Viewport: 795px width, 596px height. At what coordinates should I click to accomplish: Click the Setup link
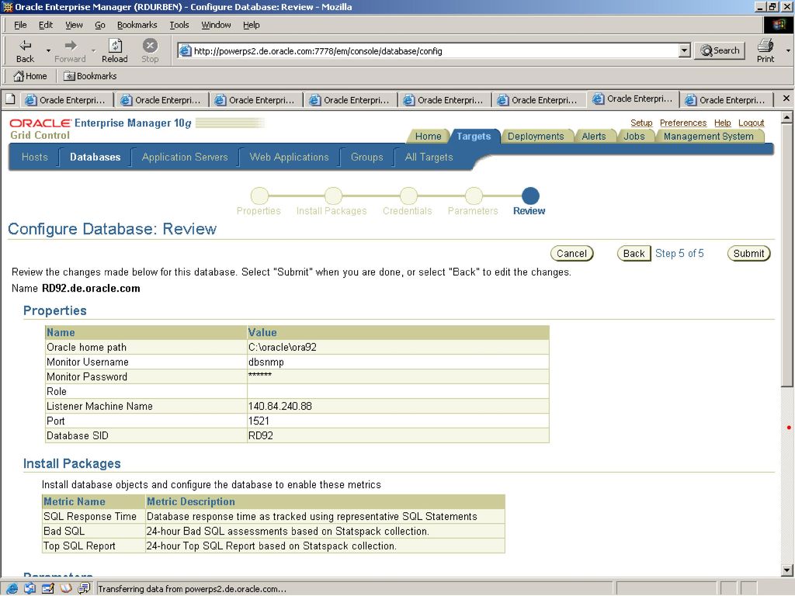tap(641, 123)
